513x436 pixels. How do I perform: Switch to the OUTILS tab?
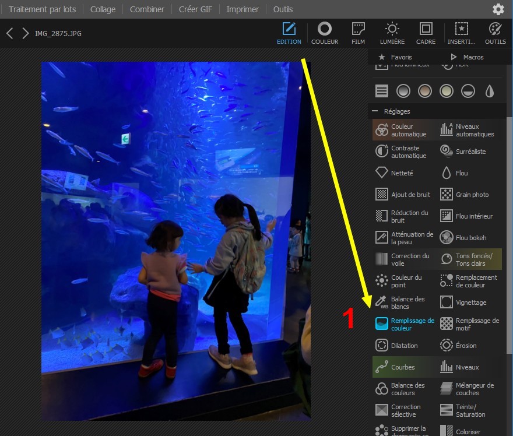click(495, 33)
